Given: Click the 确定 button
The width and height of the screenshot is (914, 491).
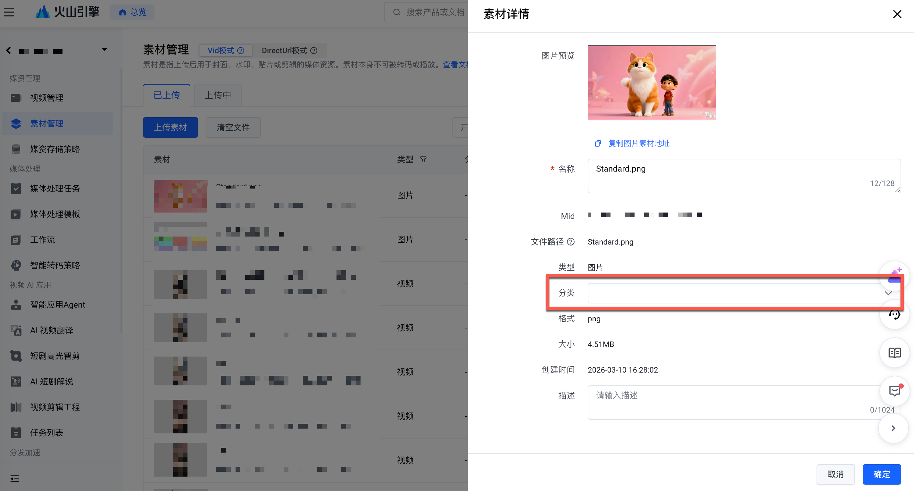Looking at the screenshot, I should (x=881, y=474).
